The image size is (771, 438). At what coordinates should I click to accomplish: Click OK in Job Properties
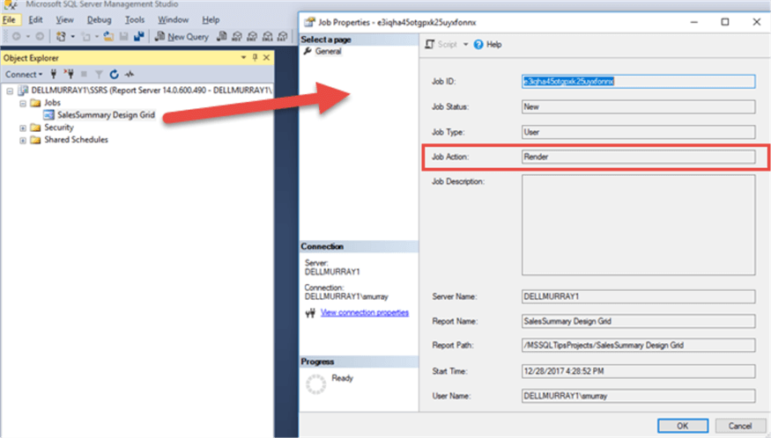pos(683,426)
